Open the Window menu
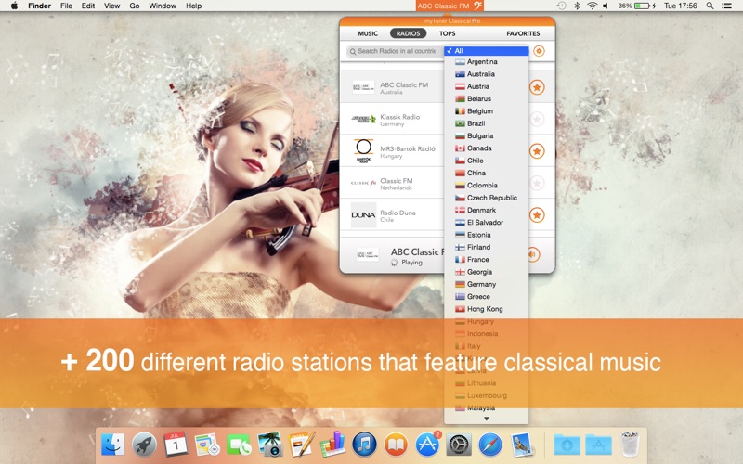The height and width of the screenshot is (464, 743). point(162,6)
